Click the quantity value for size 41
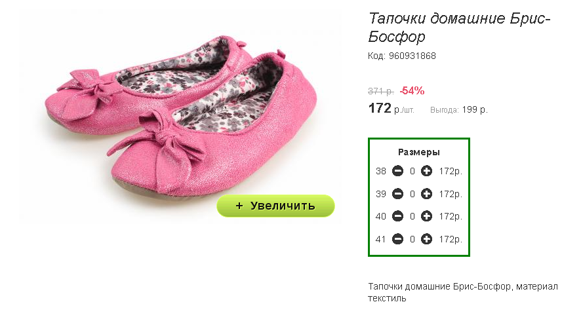The width and height of the screenshot is (562, 321). [412, 239]
